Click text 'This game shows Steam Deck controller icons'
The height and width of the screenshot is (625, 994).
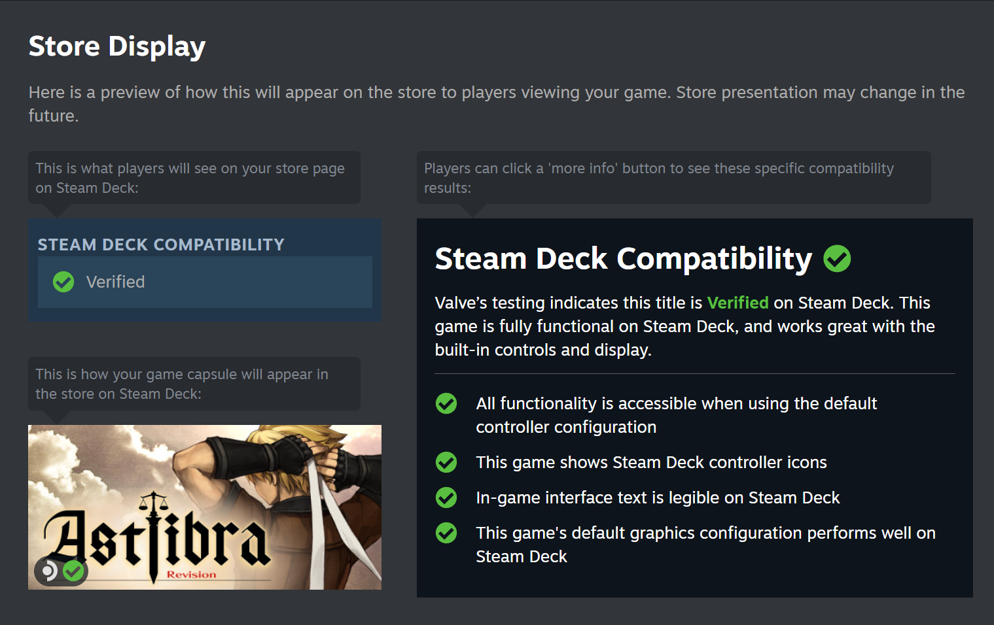pyautogui.click(x=651, y=462)
